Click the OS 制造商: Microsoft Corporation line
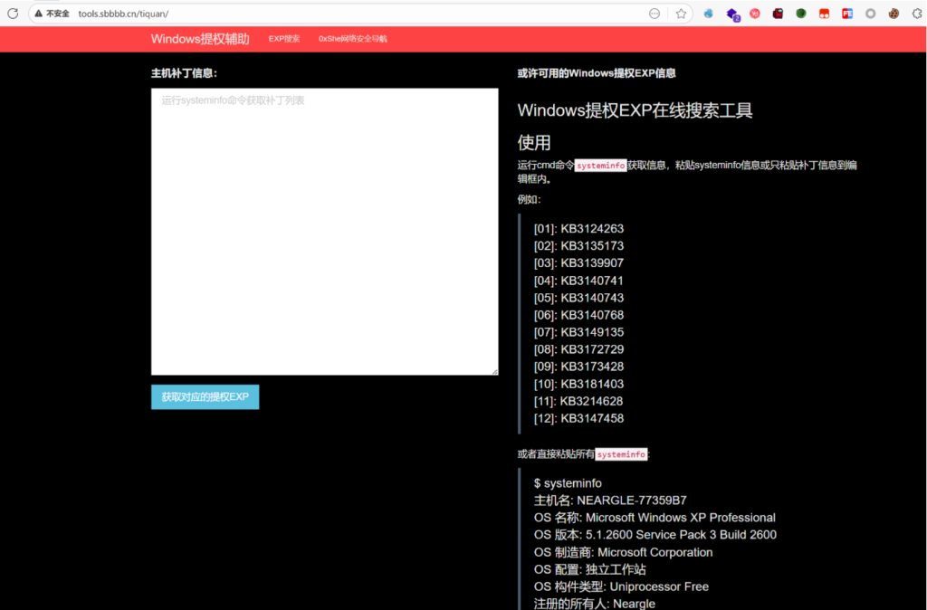This screenshot has height=610, width=927. pyautogui.click(x=623, y=553)
